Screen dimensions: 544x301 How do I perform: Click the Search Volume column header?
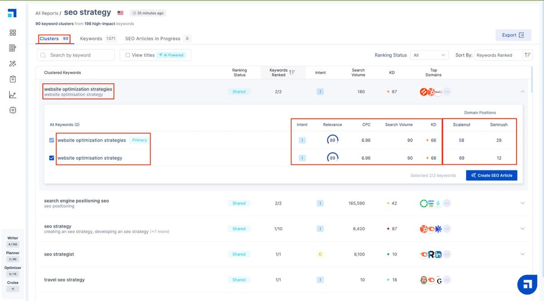tap(358, 72)
